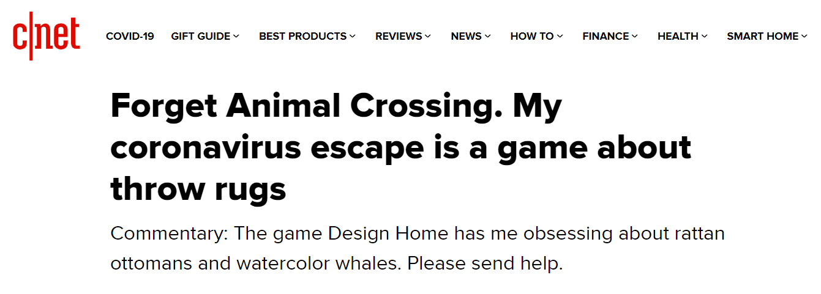The image size is (821, 294).
Task: Open the Reviews menu label
Action: point(399,36)
